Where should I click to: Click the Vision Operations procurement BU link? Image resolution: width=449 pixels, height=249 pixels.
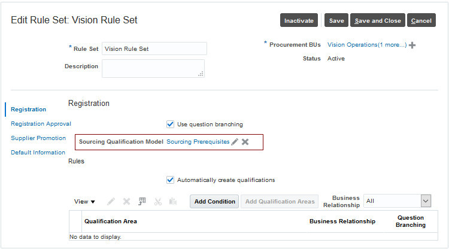(x=352, y=45)
